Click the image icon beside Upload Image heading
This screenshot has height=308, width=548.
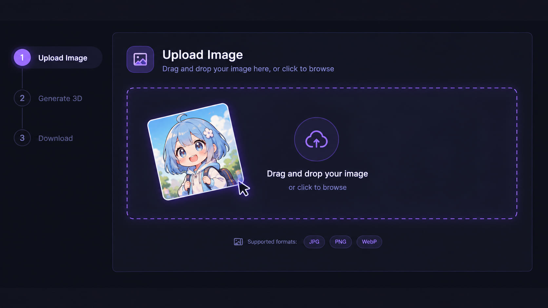click(x=140, y=59)
